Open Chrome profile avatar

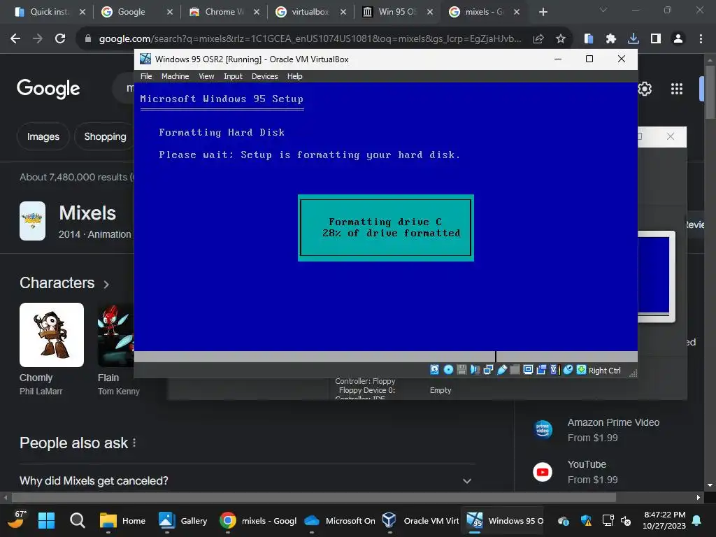pos(678,39)
